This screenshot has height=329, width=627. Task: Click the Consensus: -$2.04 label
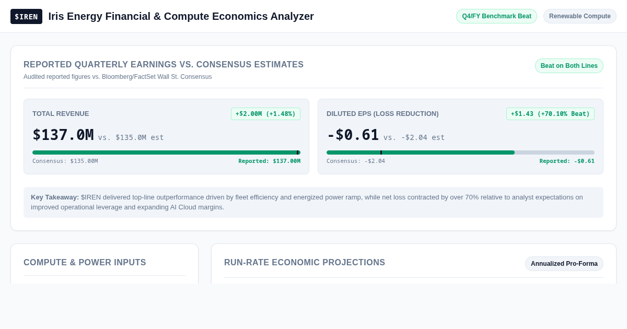coord(356,161)
